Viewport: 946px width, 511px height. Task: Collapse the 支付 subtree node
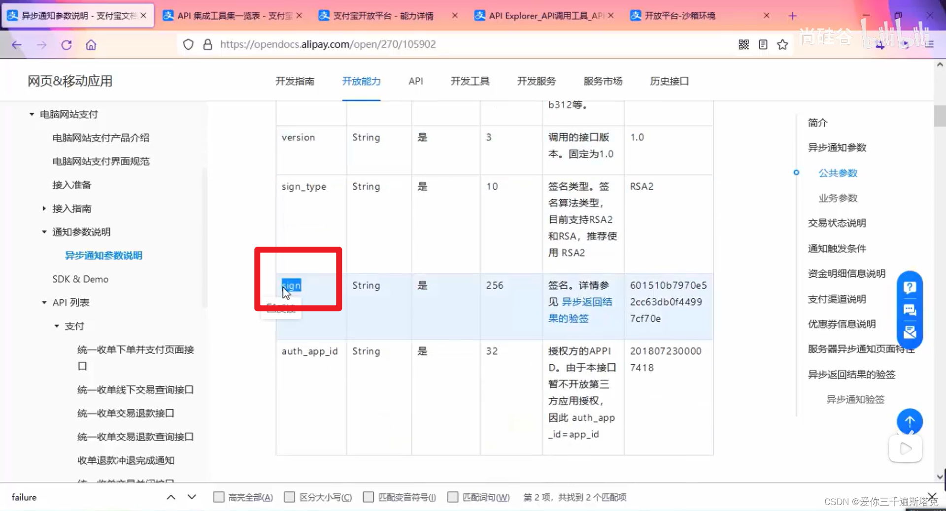57,326
